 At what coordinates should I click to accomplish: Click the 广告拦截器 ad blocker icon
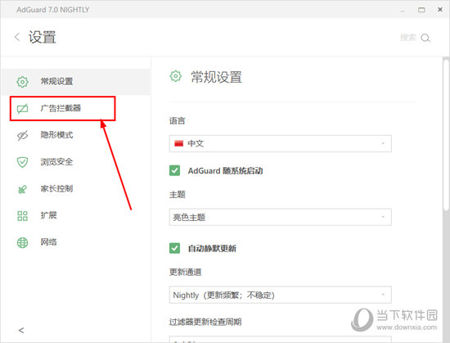tap(22, 109)
